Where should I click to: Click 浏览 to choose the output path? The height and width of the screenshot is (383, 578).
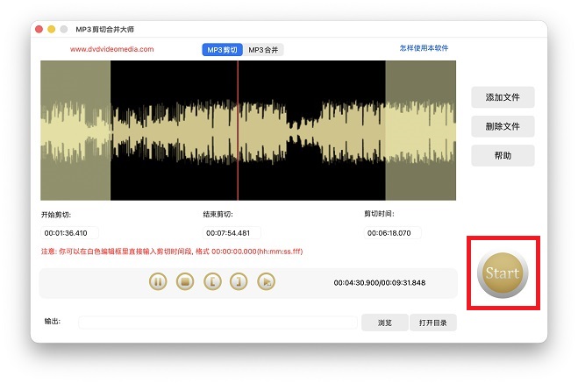(x=384, y=323)
